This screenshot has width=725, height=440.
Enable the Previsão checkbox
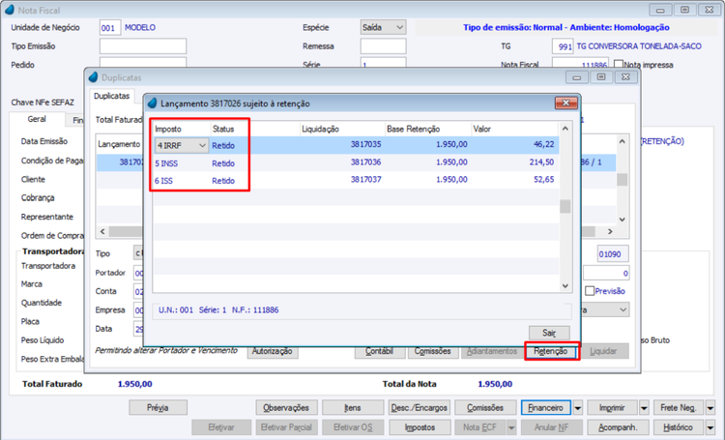tap(590, 291)
